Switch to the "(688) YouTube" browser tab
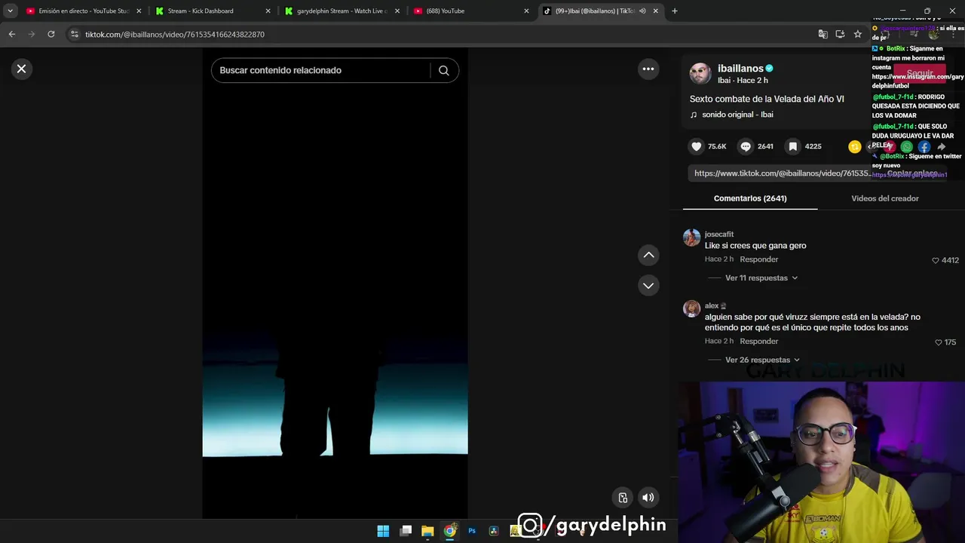 pyautogui.click(x=471, y=11)
